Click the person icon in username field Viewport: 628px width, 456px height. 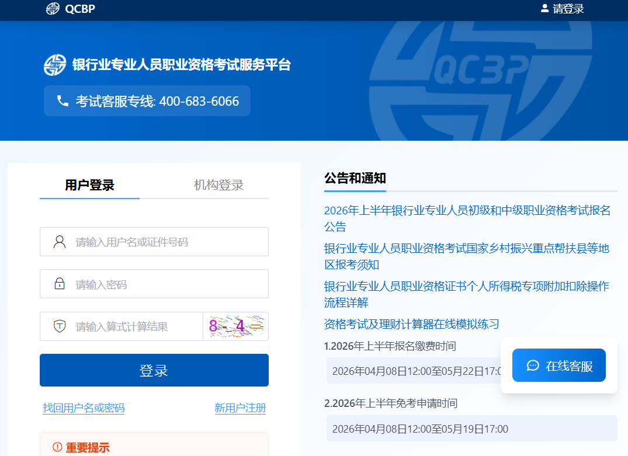point(60,242)
